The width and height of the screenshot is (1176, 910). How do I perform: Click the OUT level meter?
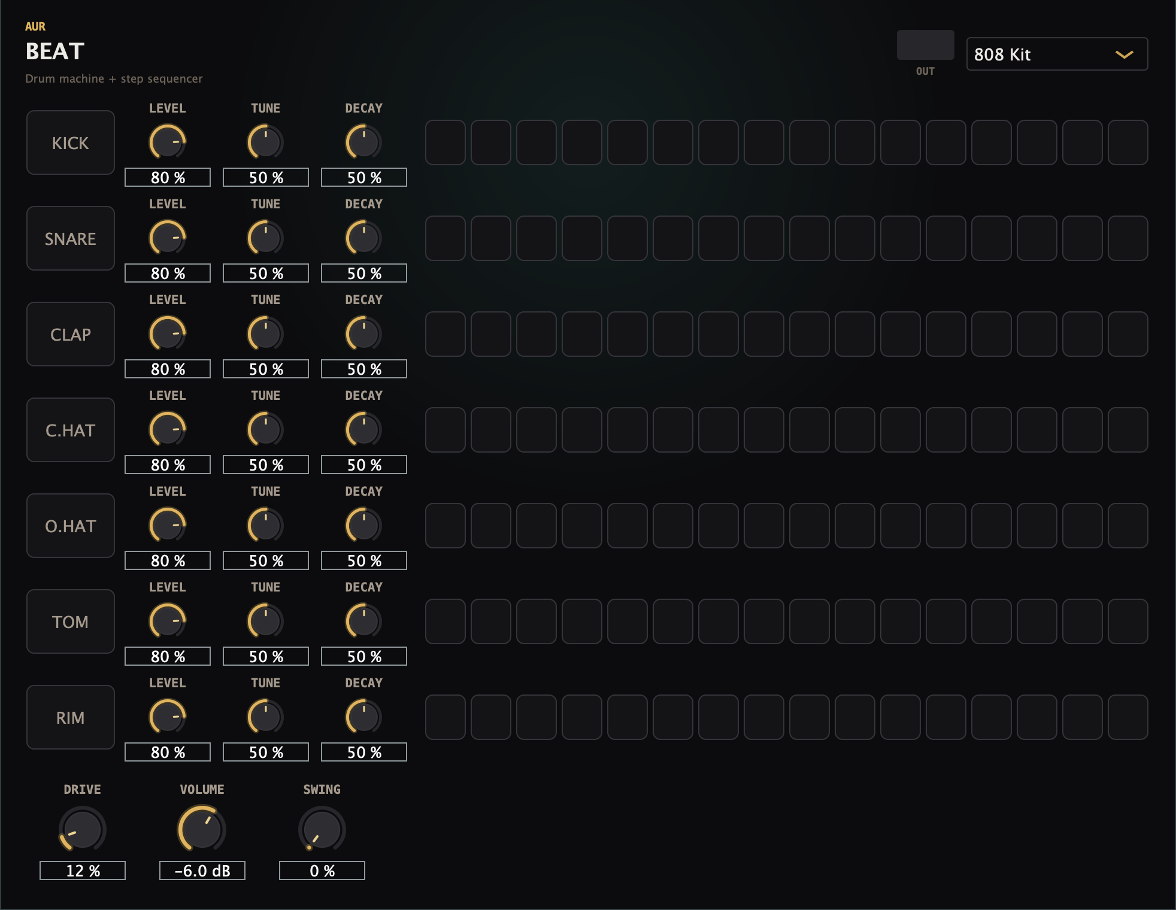pyautogui.click(x=925, y=45)
